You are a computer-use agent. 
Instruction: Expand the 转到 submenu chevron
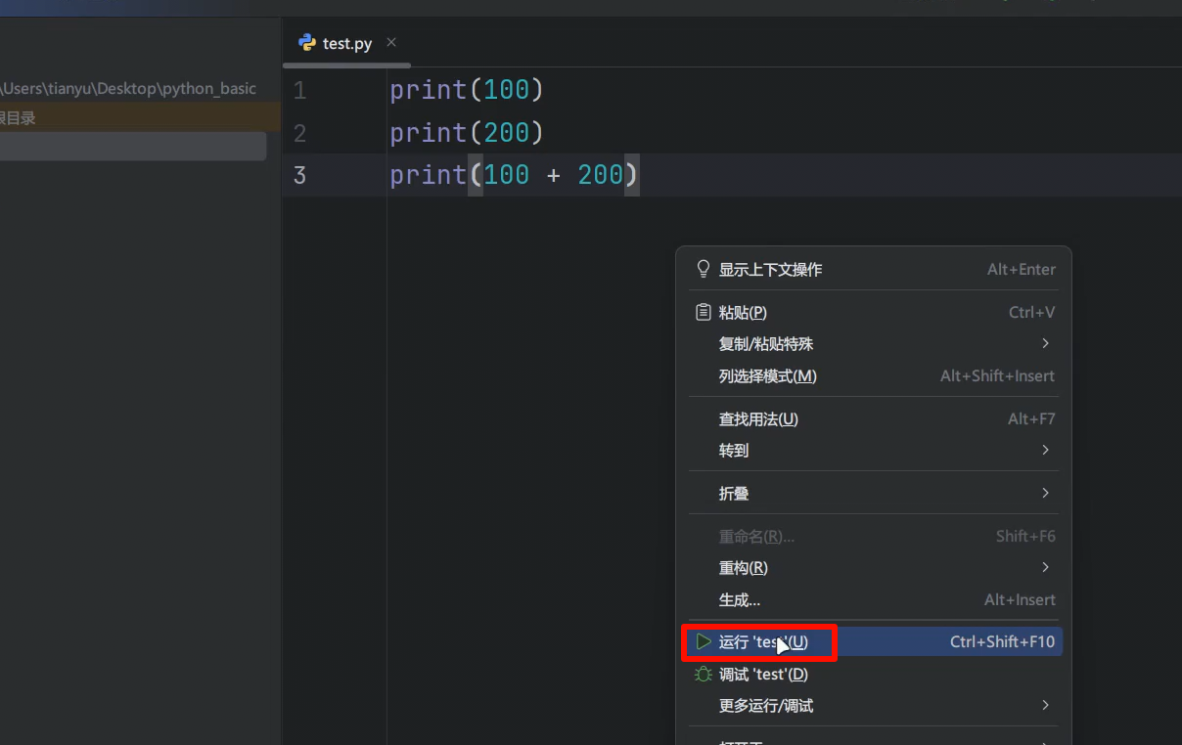(1046, 450)
